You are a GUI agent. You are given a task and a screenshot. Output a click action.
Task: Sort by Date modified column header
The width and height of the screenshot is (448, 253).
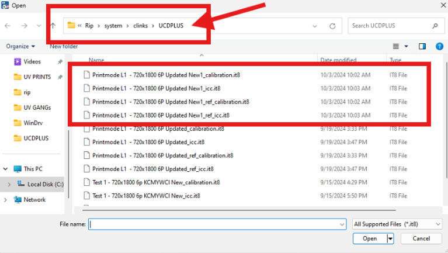[x=338, y=60]
